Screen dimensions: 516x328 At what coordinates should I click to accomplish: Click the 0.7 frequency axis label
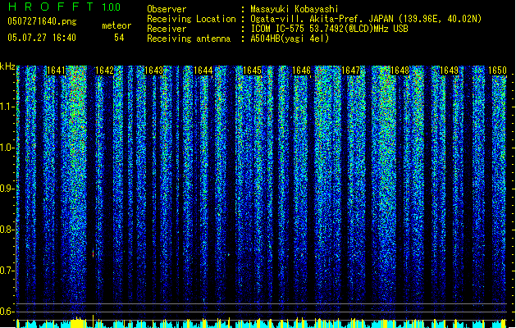(x=7, y=271)
